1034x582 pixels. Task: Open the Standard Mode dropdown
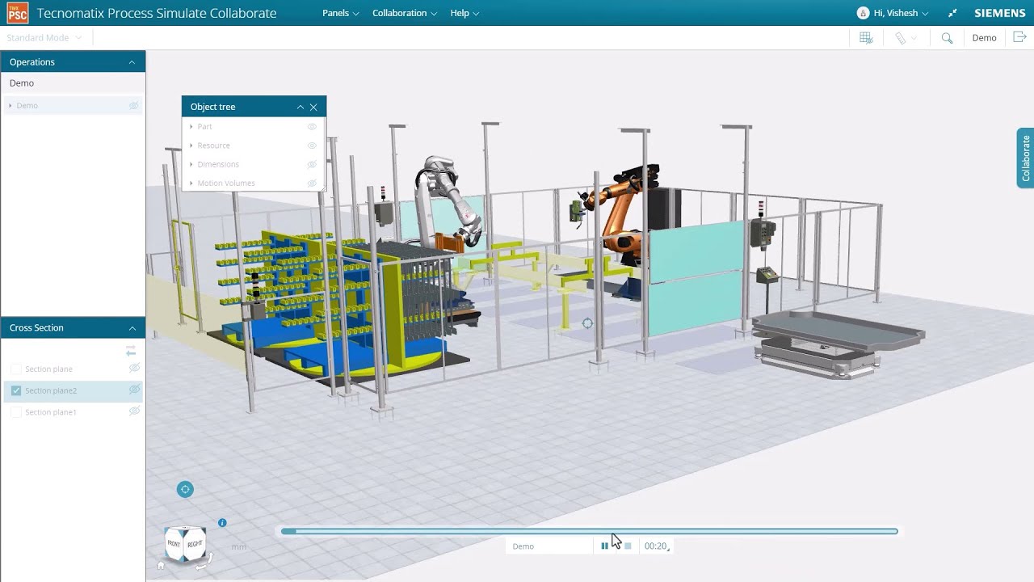[44, 38]
